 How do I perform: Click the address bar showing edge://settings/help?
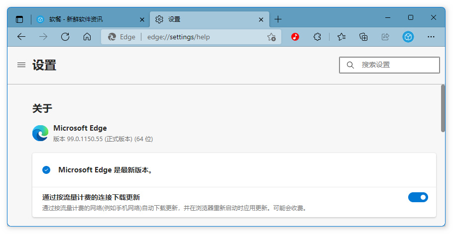pyautogui.click(x=199, y=37)
